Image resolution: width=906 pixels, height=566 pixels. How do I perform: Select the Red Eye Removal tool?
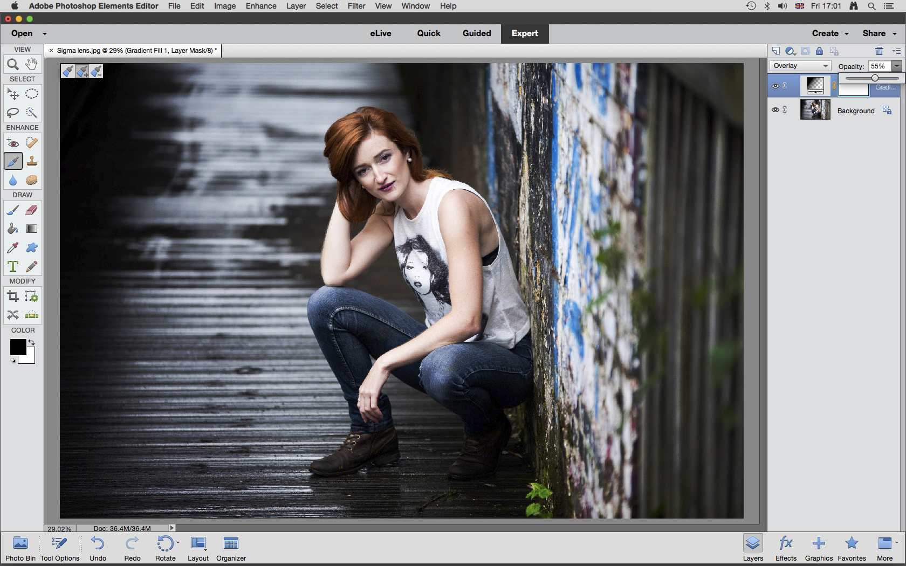(x=13, y=143)
